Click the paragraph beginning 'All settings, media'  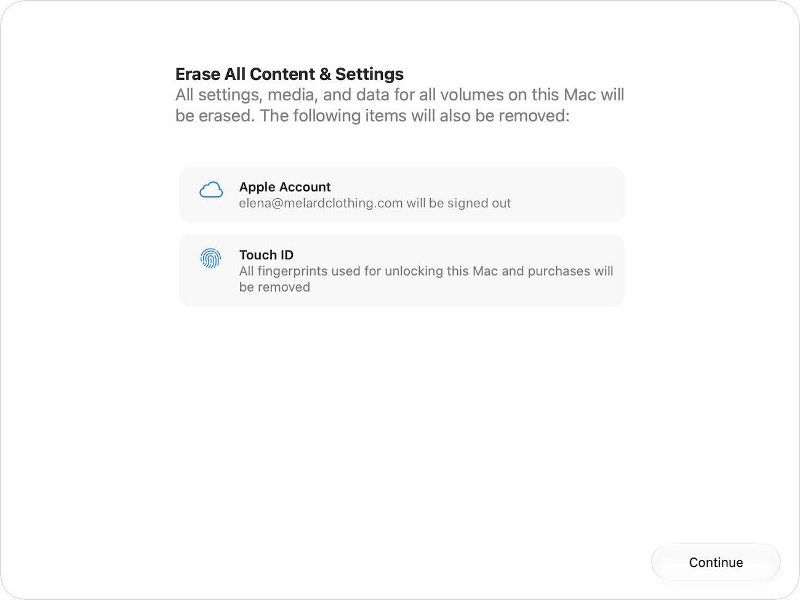400,105
